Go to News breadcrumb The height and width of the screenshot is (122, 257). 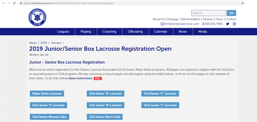click(x=33, y=43)
